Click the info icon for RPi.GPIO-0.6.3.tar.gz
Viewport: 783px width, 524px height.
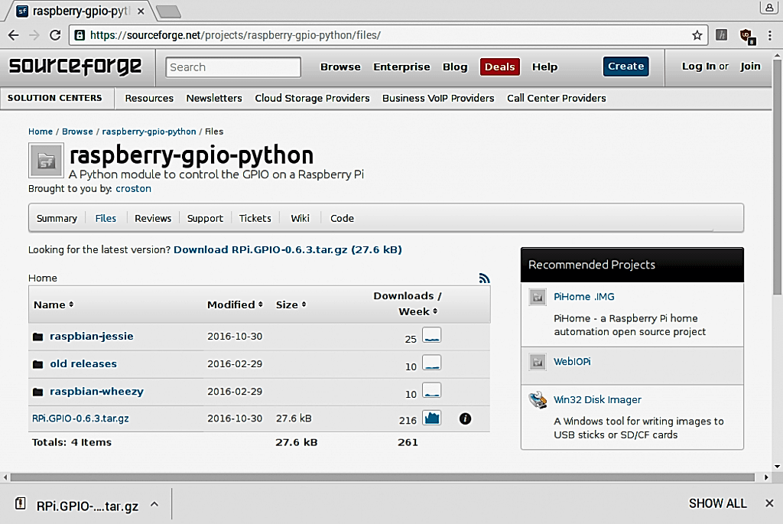coord(465,418)
